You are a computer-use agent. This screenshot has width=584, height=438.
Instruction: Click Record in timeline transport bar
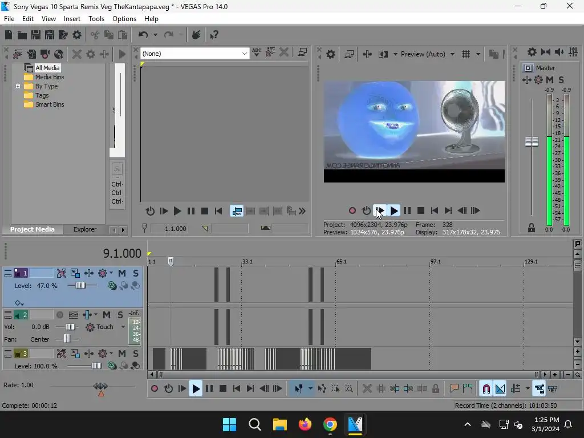(155, 389)
